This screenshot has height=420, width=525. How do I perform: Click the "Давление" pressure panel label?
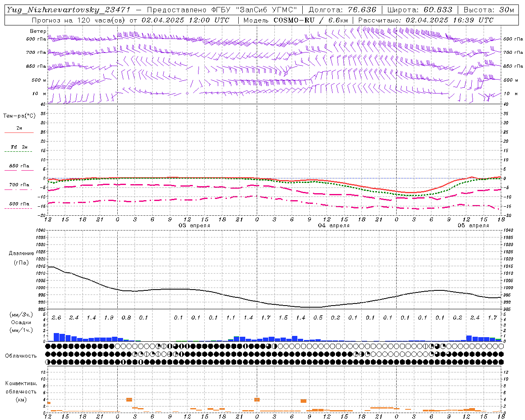pos(21,253)
